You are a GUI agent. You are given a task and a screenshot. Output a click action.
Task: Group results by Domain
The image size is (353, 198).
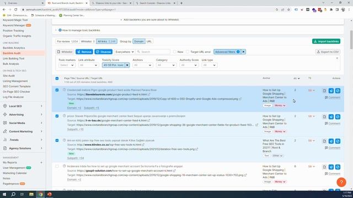pos(139,41)
